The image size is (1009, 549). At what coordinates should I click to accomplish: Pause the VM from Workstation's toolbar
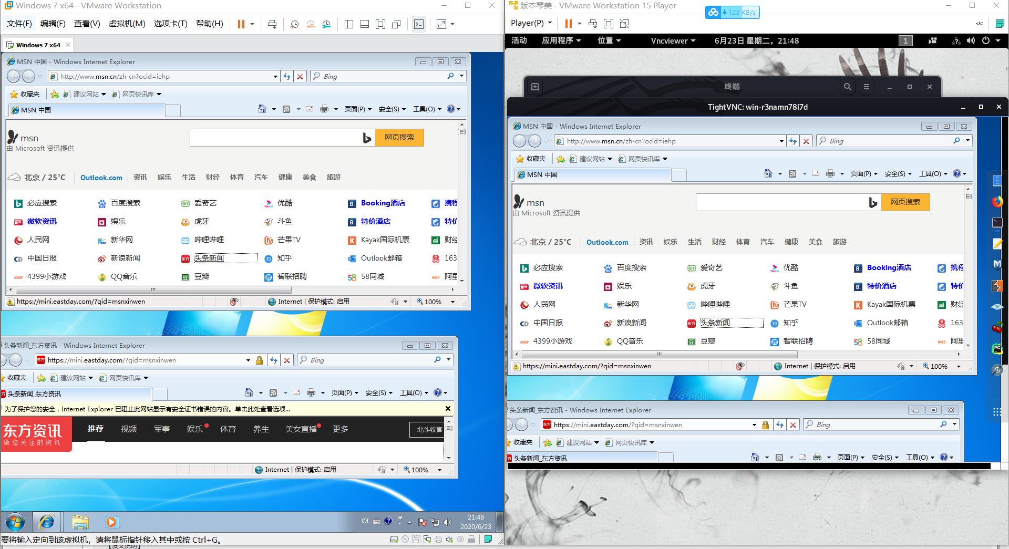(x=241, y=24)
